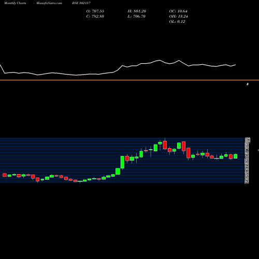Click the 'BSE 502157' symbol text
Screen dimensions: 259x259
click(x=81, y=3)
